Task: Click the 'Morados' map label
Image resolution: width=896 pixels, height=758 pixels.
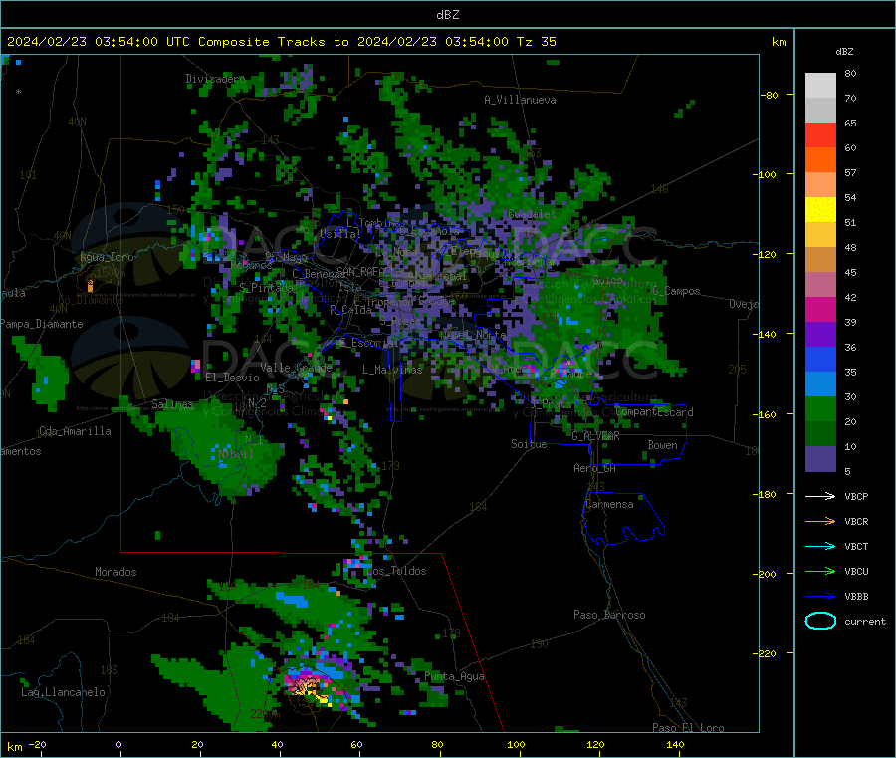Action: pos(115,572)
